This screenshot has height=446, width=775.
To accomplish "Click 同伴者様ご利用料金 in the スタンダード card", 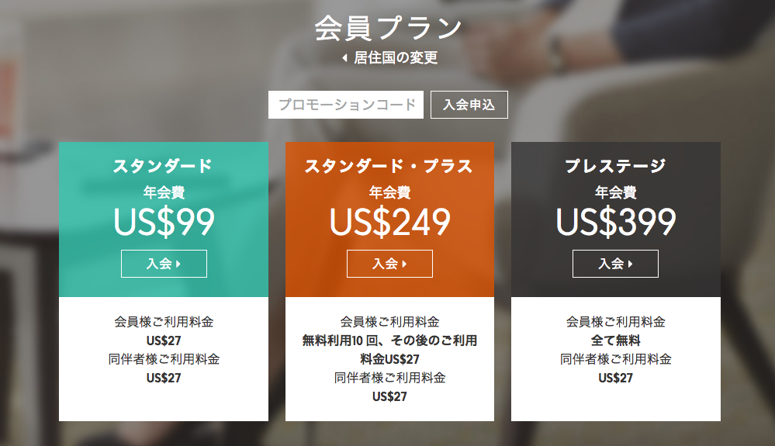I will point(164,359).
